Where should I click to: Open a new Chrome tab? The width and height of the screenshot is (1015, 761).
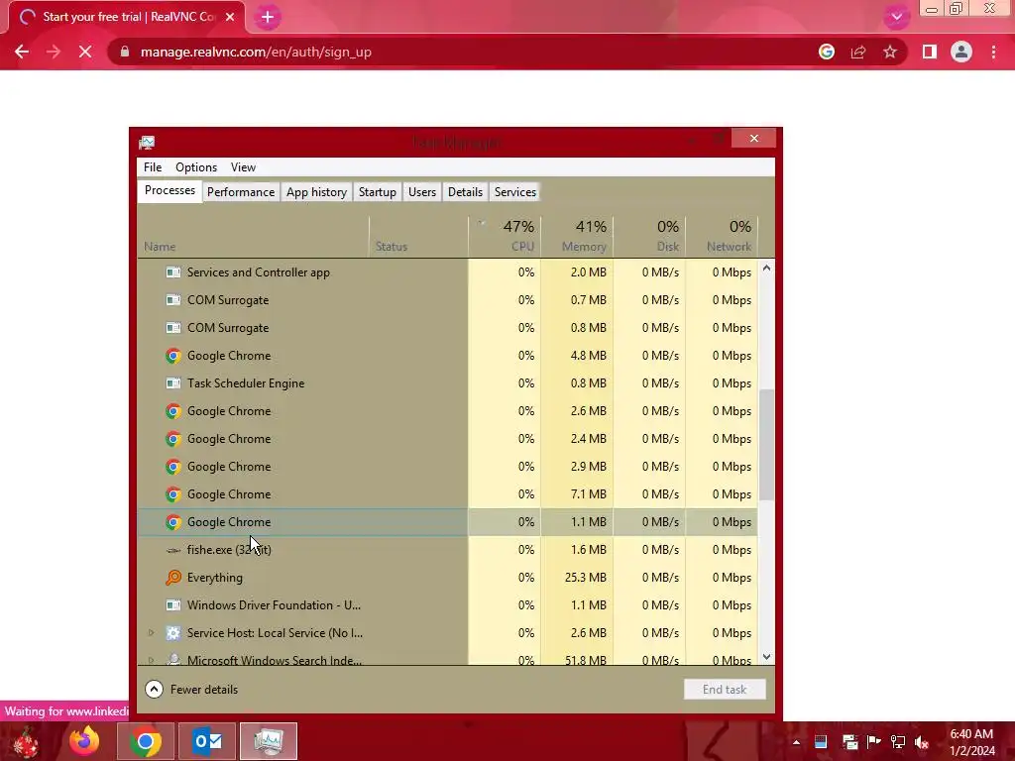coord(268,17)
